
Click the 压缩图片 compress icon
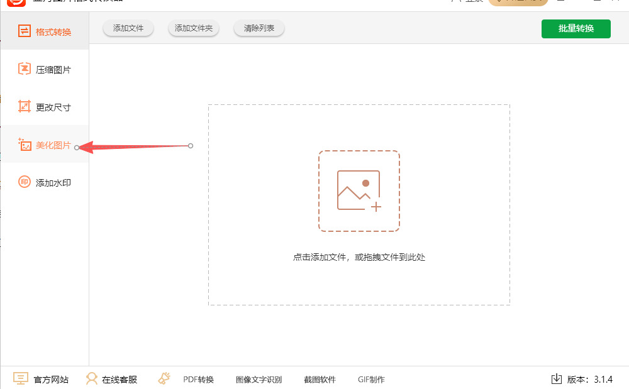[25, 69]
